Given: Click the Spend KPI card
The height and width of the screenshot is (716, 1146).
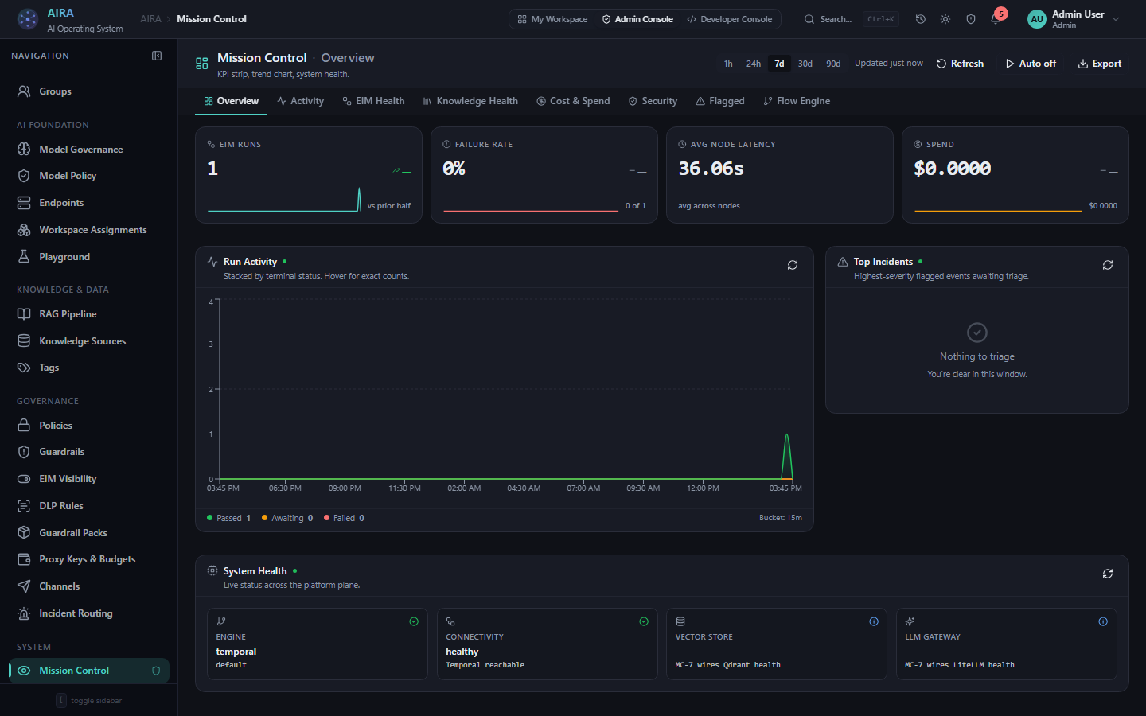Looking at the screenshot, I should tap(1015, 175).
